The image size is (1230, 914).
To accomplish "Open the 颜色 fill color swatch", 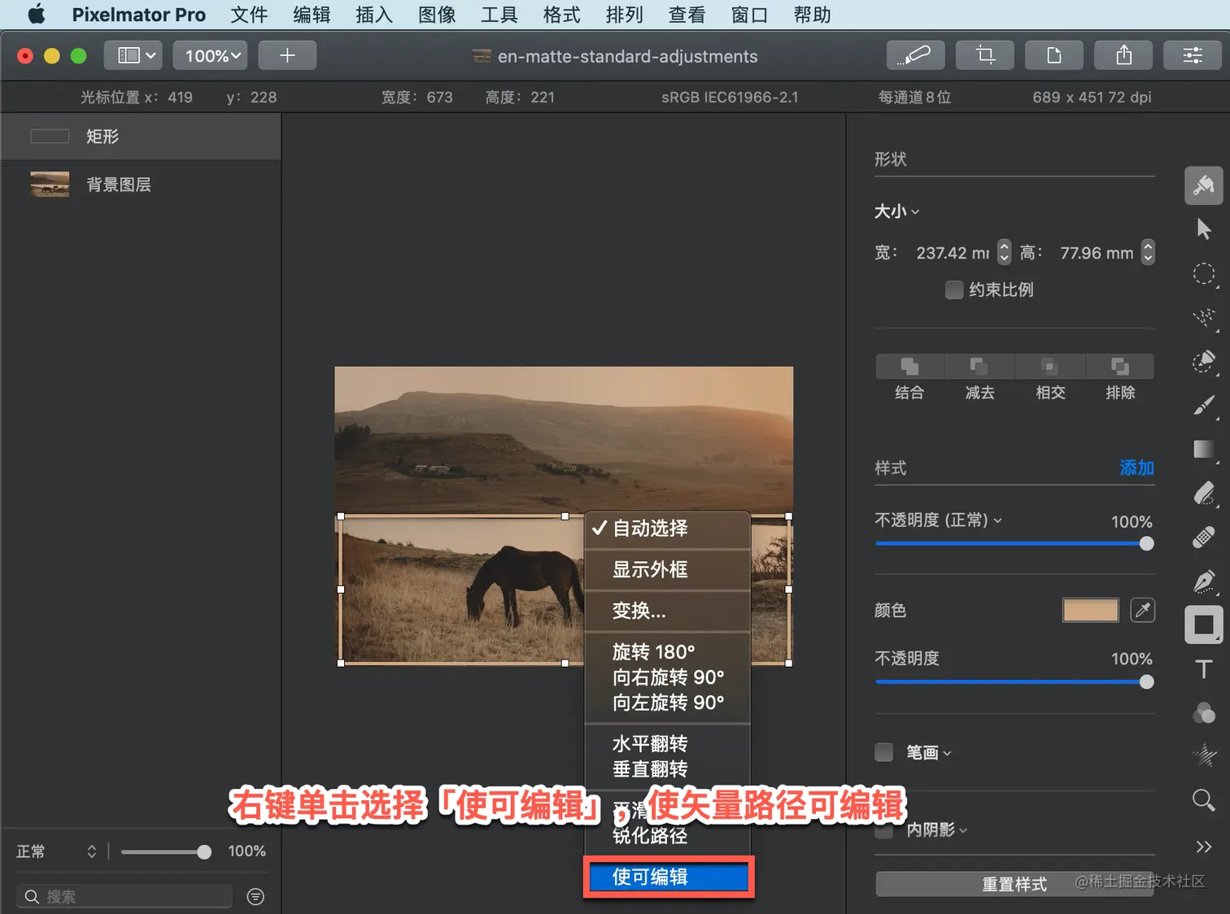I will [1091, 610].
